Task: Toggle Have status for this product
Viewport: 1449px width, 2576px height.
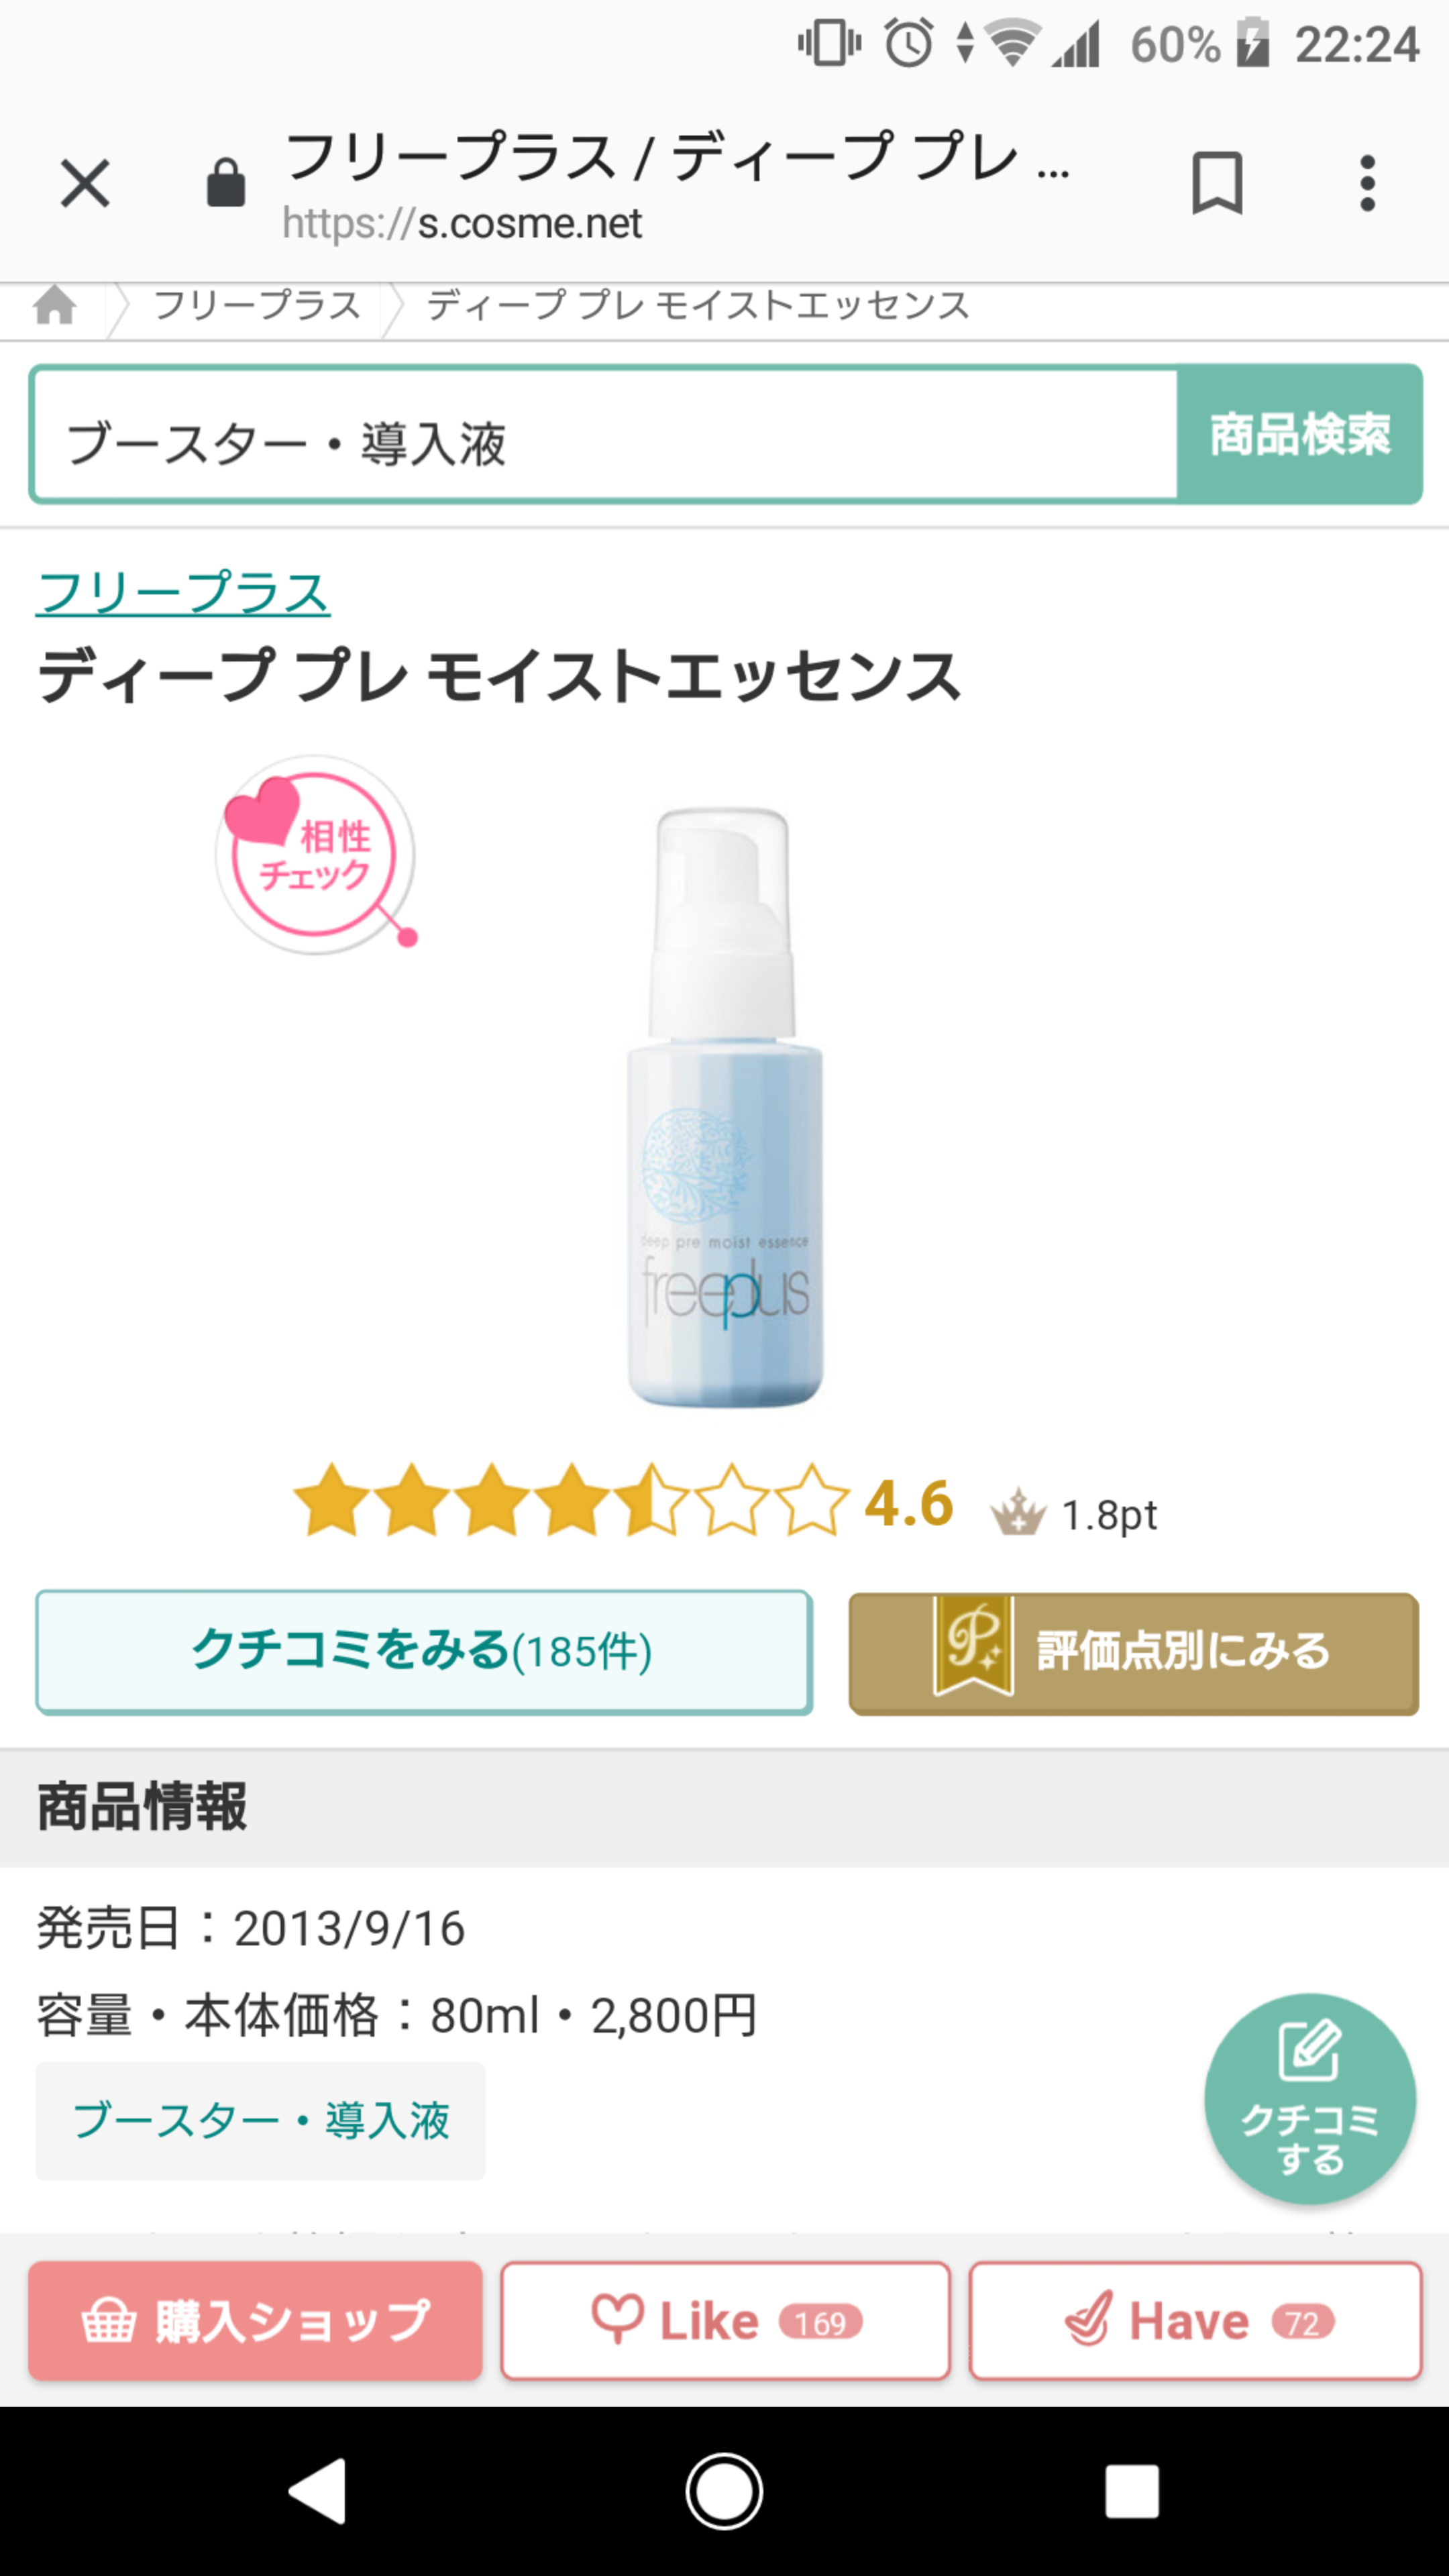Action: tap(1195, 2320)
